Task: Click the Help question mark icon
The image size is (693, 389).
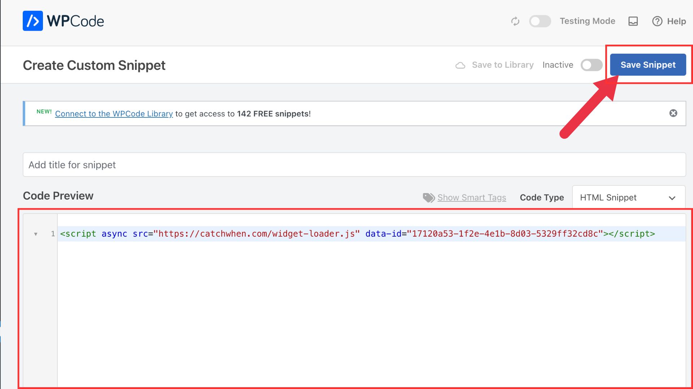Action: coord(657,21)
